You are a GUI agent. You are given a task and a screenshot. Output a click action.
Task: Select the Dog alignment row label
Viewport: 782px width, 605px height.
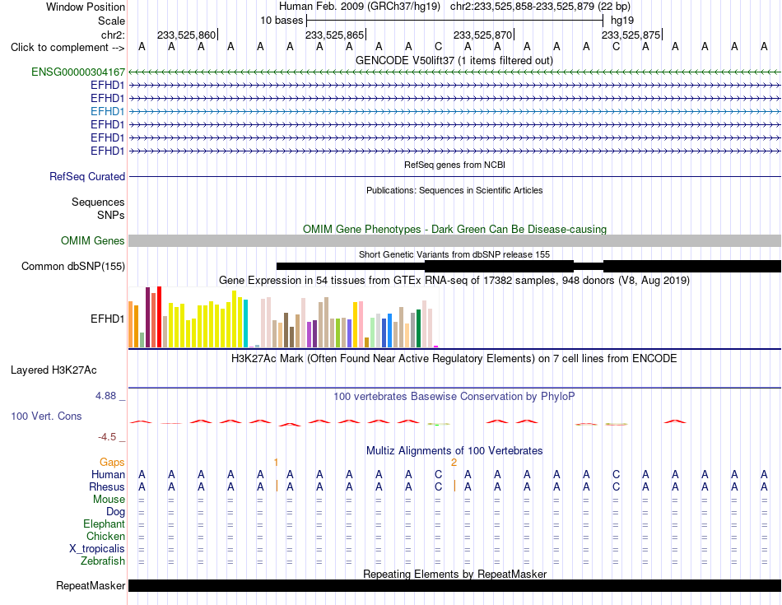115,512
